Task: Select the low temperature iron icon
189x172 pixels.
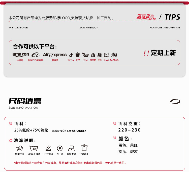Action: [71, 148]
